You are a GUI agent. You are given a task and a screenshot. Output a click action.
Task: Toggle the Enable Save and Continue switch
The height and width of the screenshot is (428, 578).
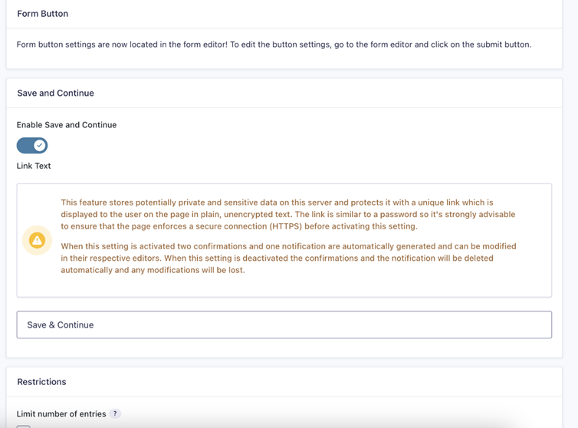point(32,146)
